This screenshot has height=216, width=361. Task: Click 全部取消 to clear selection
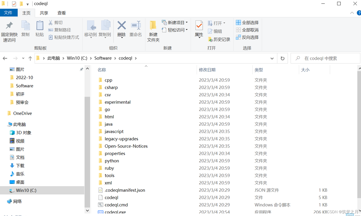click(247, 30)
